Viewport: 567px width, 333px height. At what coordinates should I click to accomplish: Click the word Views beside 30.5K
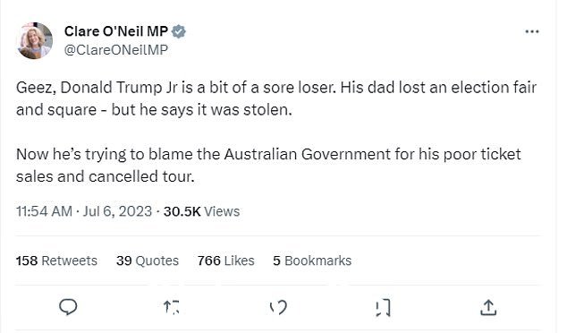pyautogui.click(x=222, y=211)
